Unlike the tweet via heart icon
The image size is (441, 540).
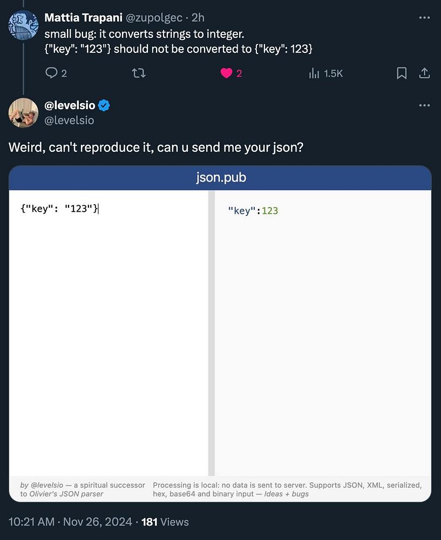click(227, 73)
